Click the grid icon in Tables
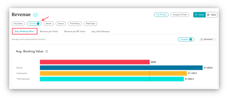The image size is (227, 98). point(208,15)
